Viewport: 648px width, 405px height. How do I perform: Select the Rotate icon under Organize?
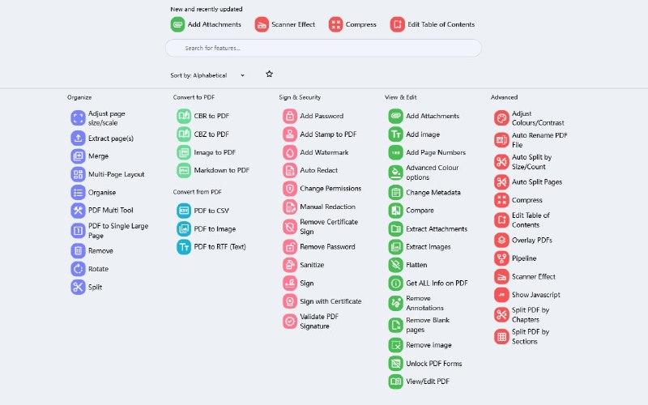point(78,269)
